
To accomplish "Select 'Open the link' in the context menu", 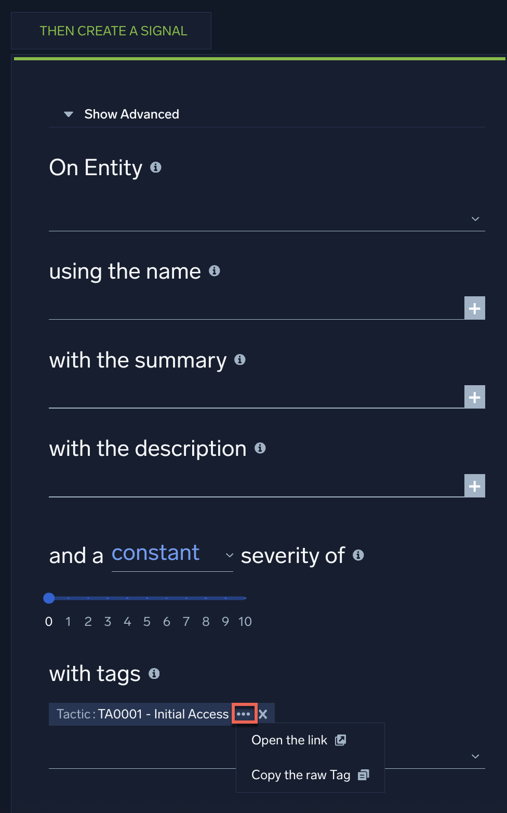I will coord(289,740).
